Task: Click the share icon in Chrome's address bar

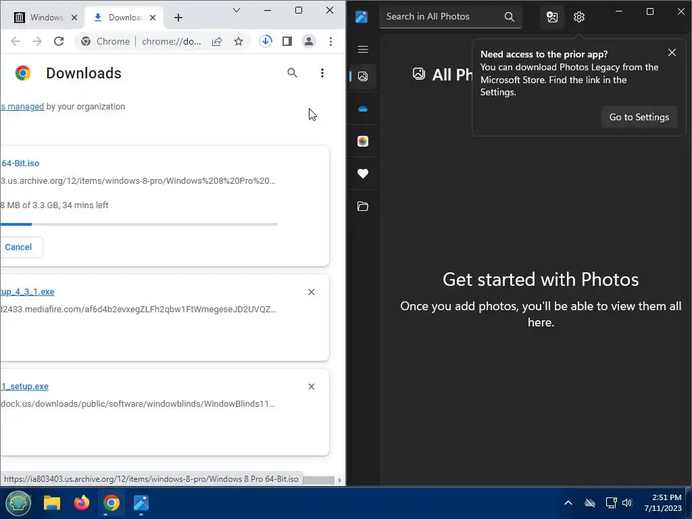Action: [x=217, y=41]
